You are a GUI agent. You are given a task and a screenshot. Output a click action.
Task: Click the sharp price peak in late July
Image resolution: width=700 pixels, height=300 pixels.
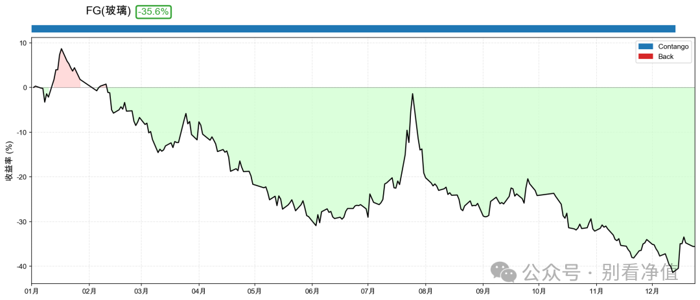(x=412, y=94)
